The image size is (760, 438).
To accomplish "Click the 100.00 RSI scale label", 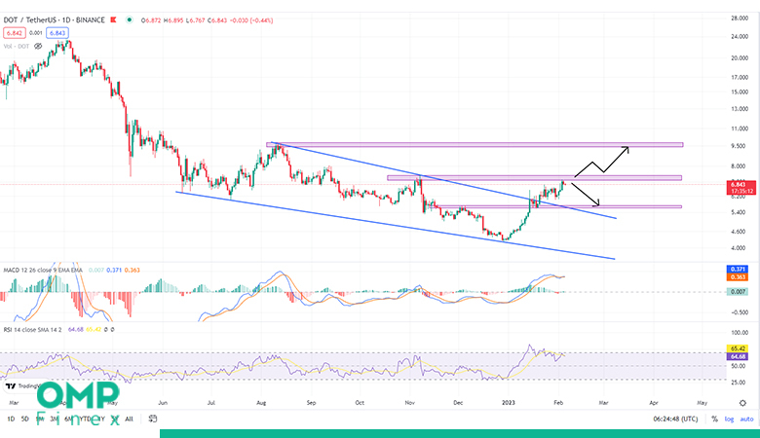I will point(740,333).
